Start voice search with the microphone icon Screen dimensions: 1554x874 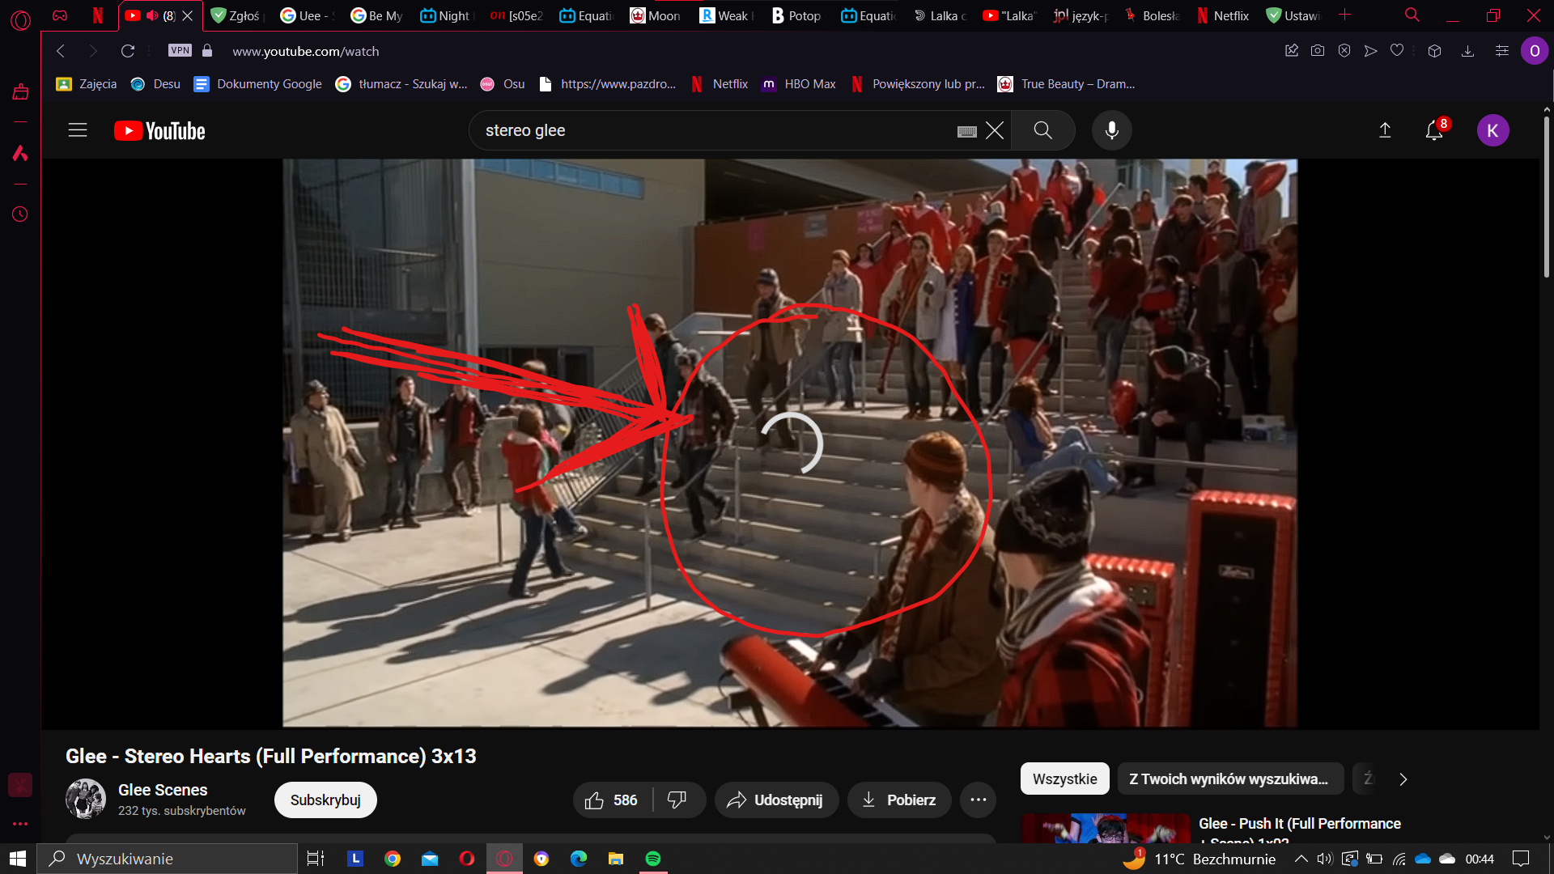1111,130
